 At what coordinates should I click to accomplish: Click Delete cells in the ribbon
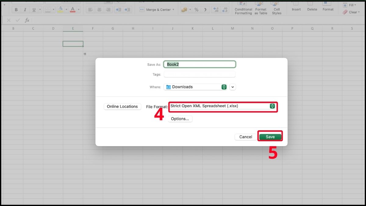312,7
